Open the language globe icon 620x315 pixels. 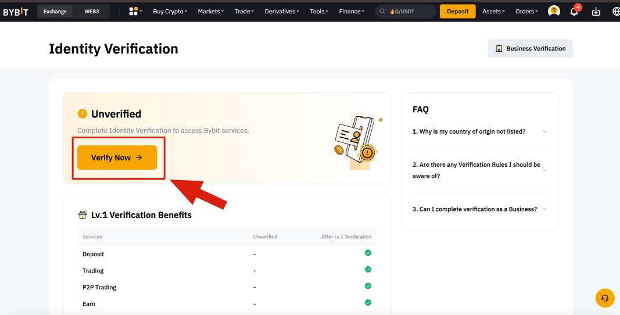pyautogui.click(x=615, y=12)
